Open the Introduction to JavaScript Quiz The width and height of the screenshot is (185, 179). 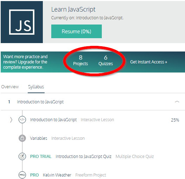[84, 157]
